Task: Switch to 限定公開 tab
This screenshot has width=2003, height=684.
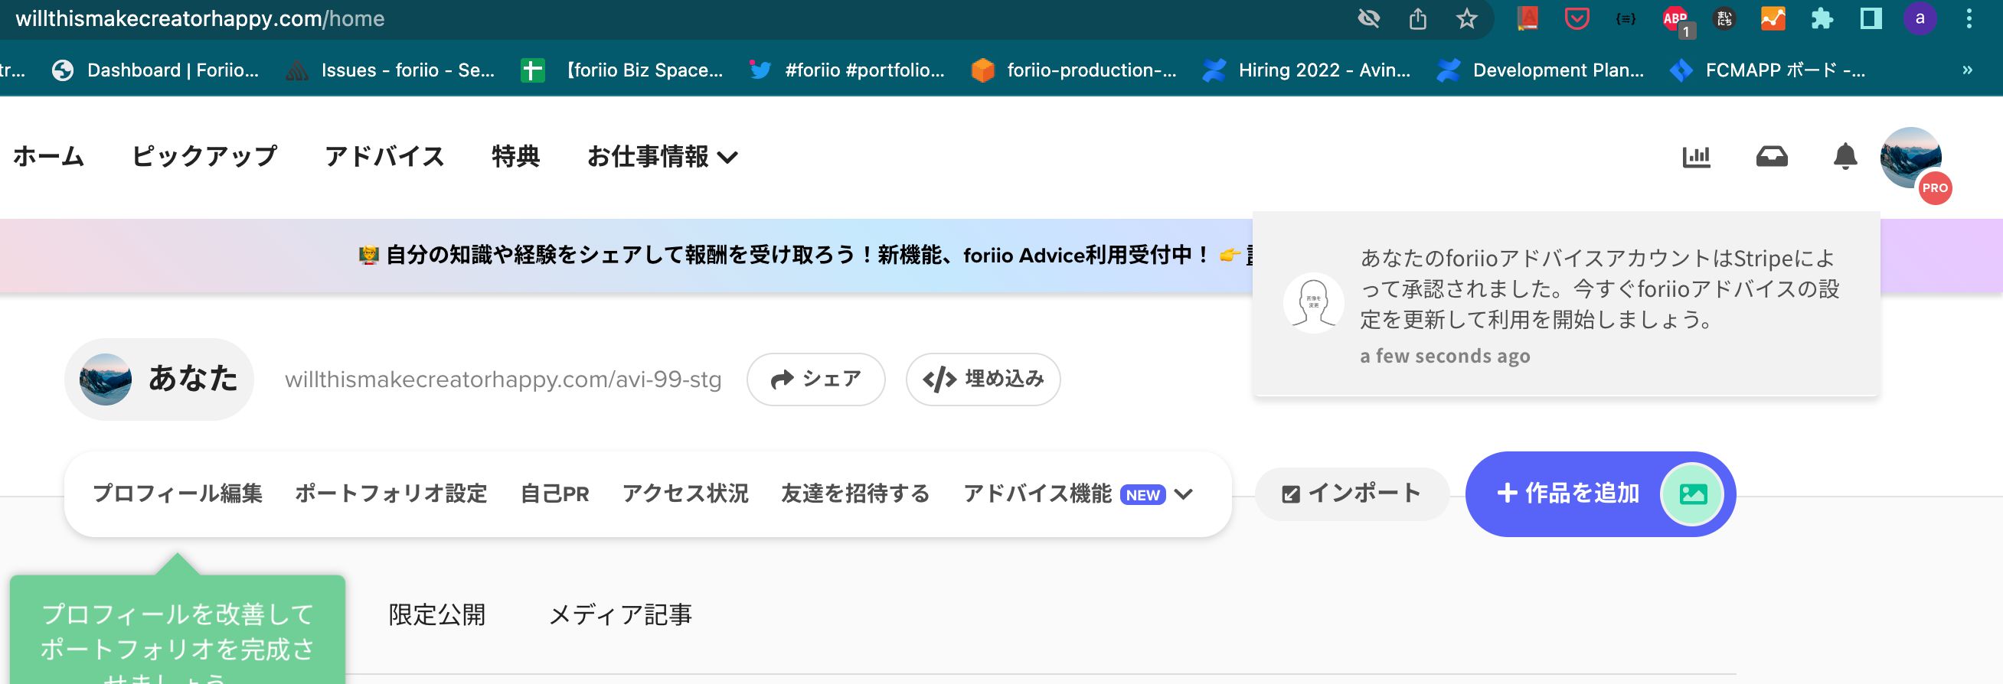Action: pyautogui.click(x=437, y=615)
